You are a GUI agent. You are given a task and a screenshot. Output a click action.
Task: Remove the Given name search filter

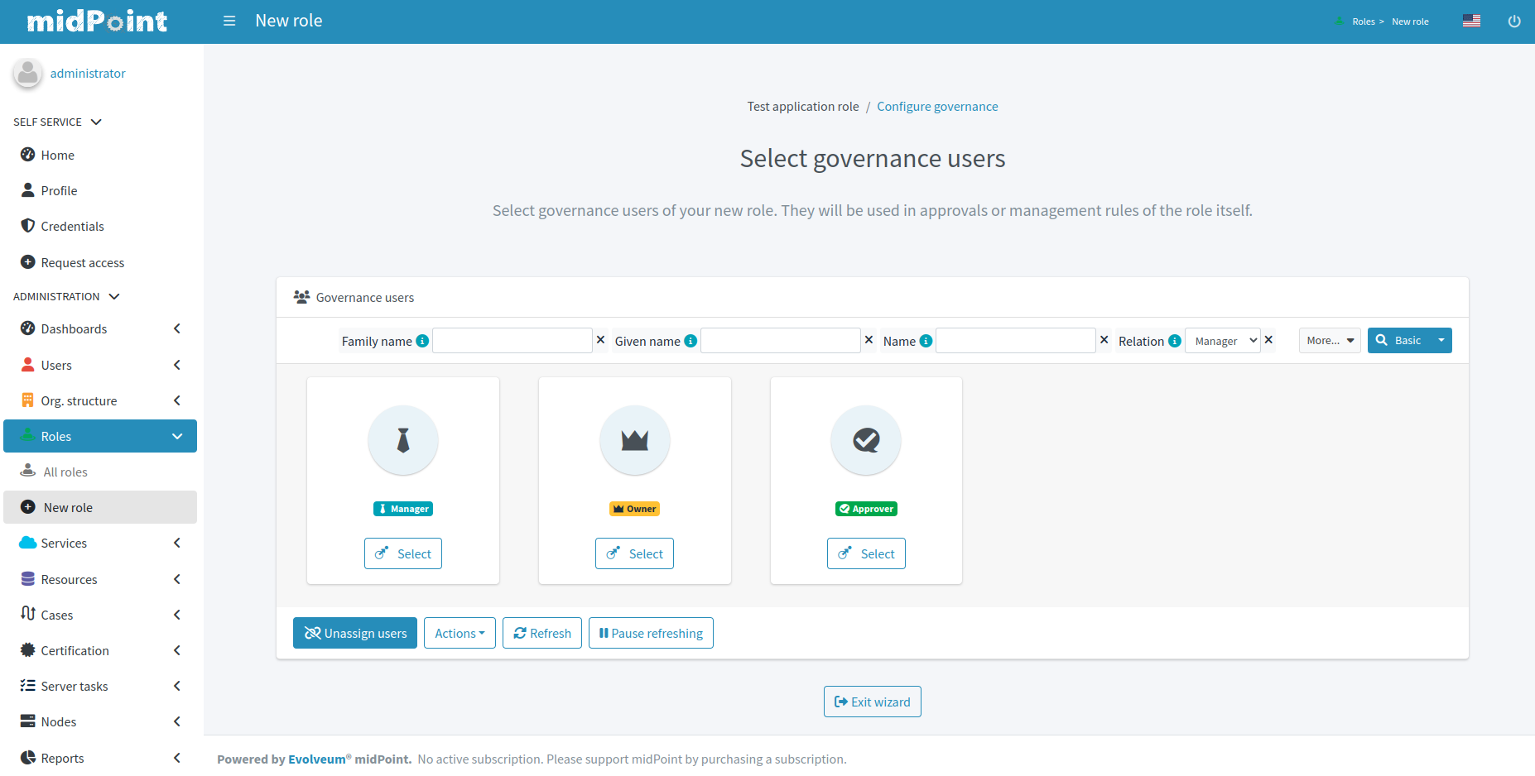869,340
